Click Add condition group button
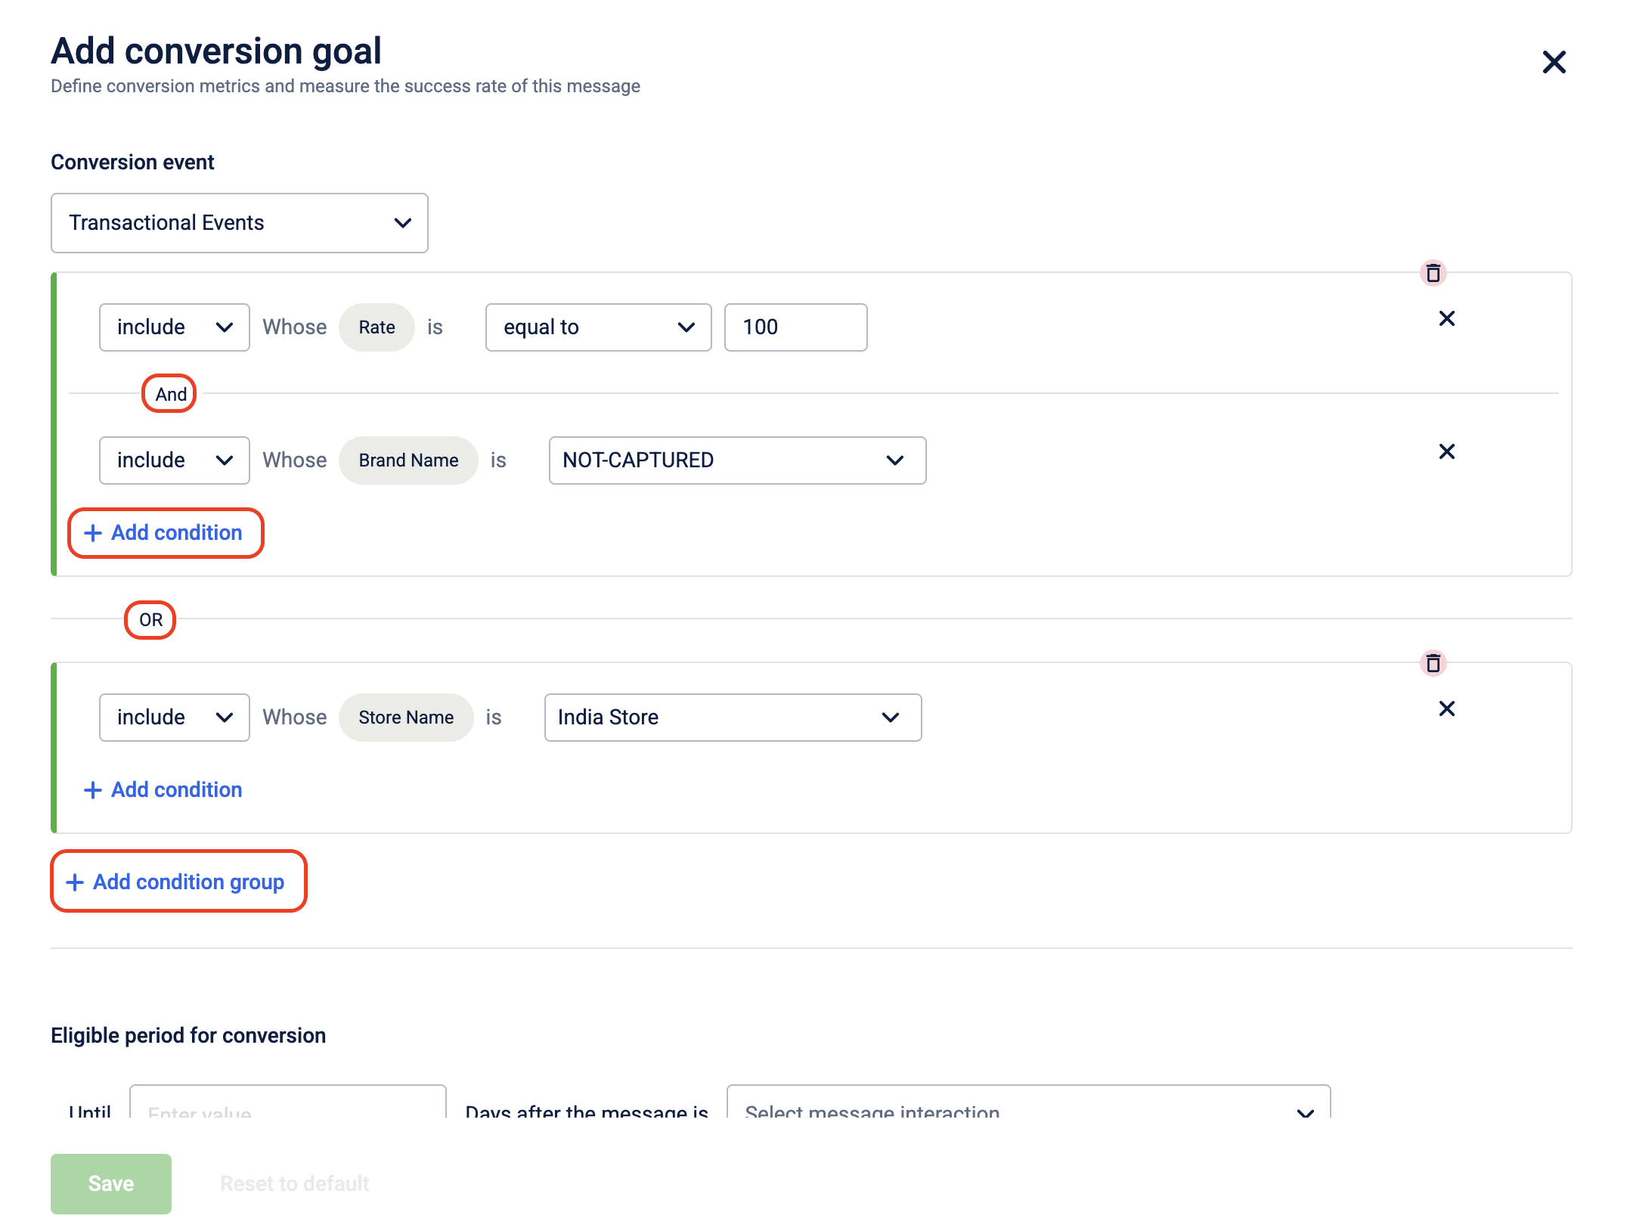The height and width of the screenshot is (1231, 1627). pyautogui.click(x=178, y=882)
